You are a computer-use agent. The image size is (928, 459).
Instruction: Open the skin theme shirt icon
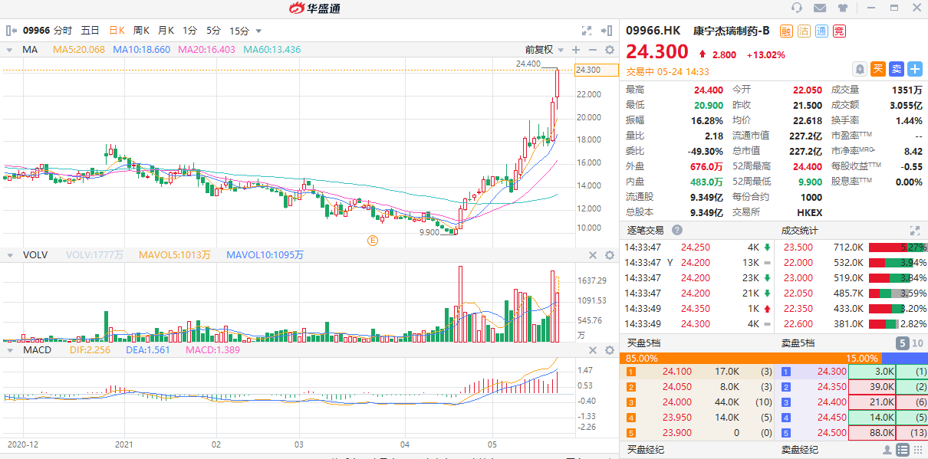click(x=843, y=8)
